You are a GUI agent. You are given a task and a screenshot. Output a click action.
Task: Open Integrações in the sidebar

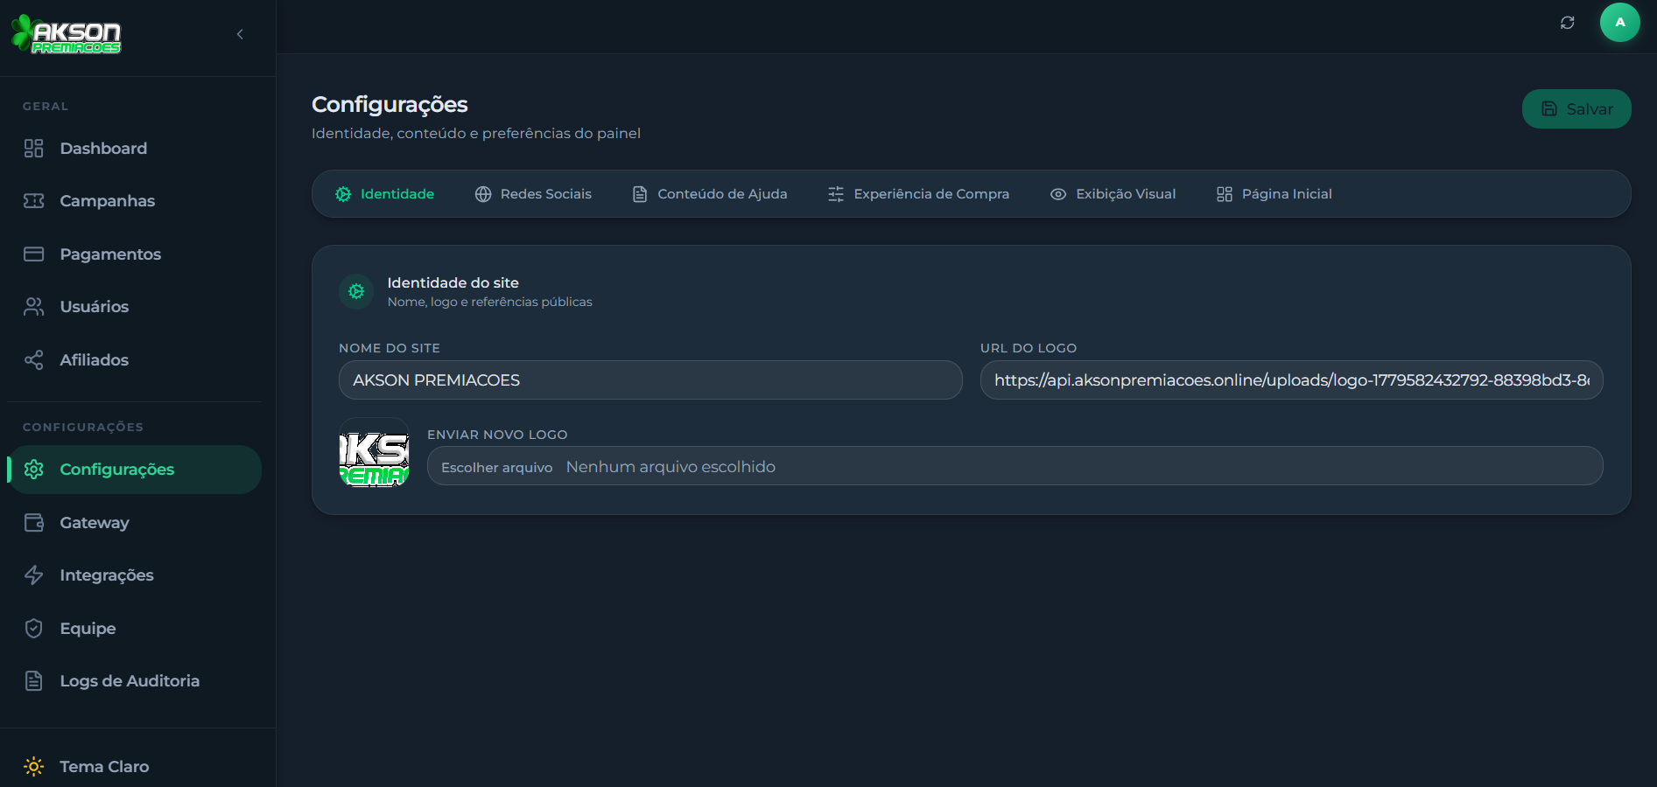(135, 575)
